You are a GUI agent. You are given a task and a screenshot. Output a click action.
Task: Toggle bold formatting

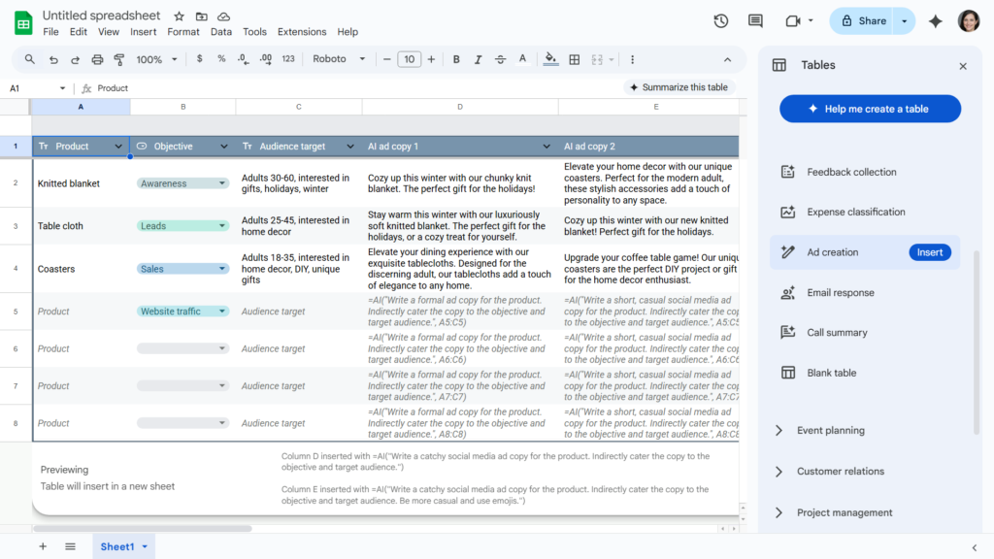(453, 59)
